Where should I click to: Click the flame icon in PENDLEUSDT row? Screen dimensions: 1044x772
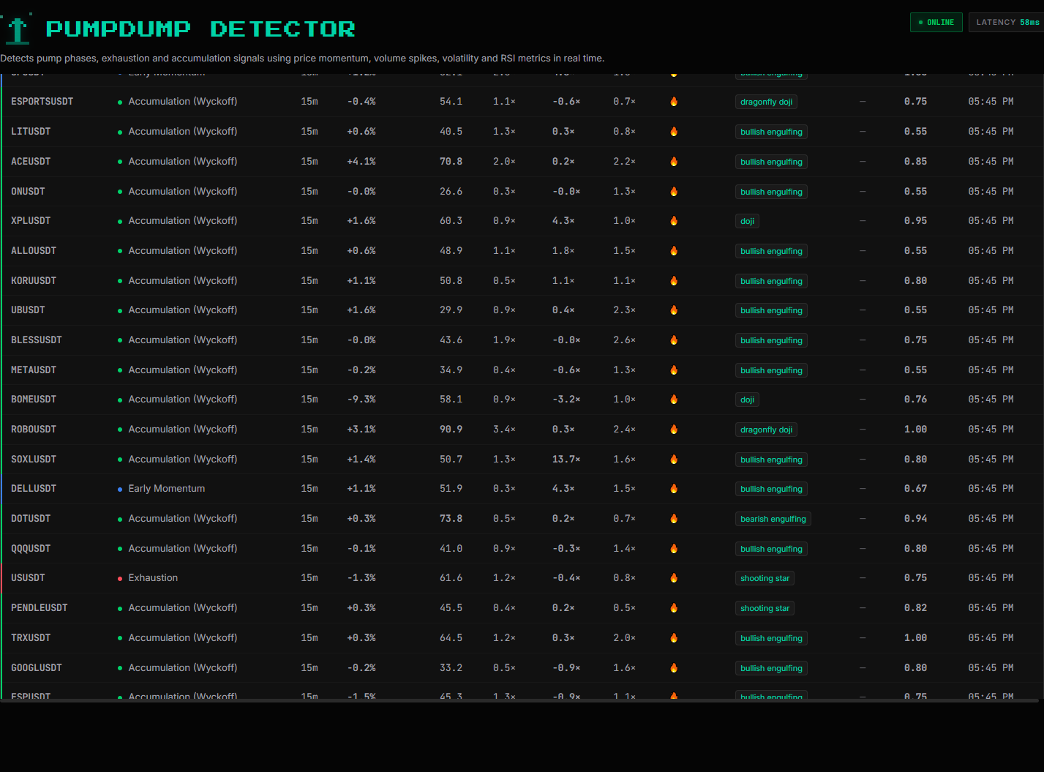tap(674, 608)
